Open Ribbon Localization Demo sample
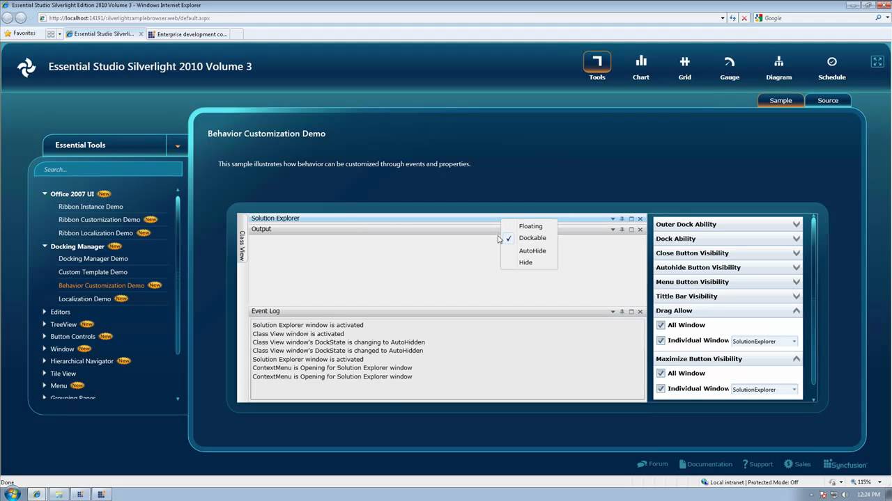The image size is (892, 501). (95, 233)
